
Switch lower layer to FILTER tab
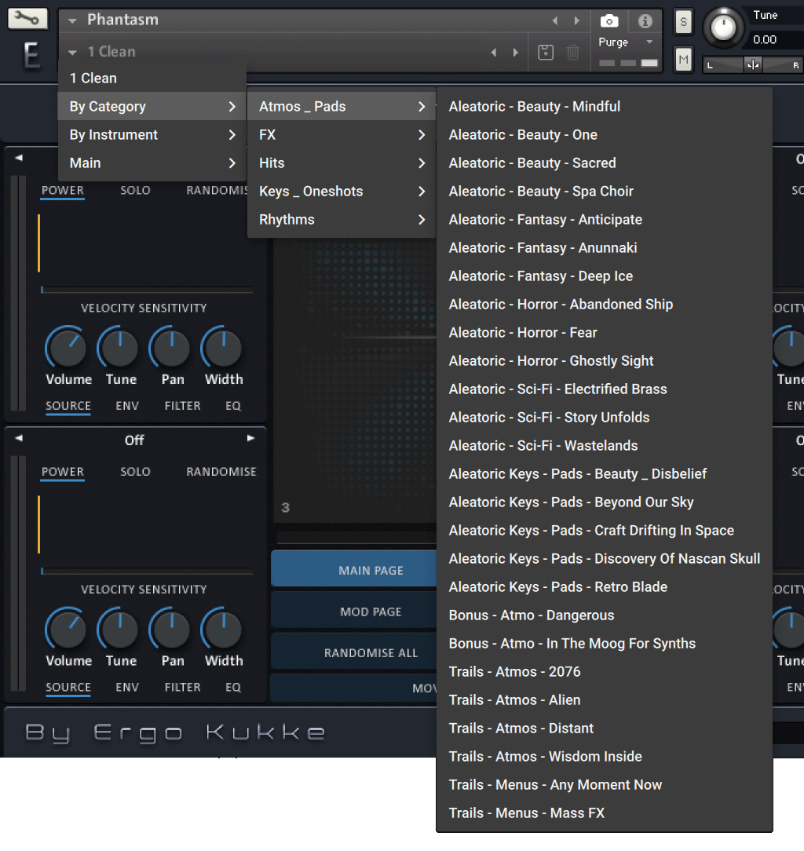click(183, 687)
